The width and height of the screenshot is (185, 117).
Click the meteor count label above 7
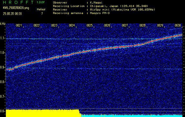(41, 9)
